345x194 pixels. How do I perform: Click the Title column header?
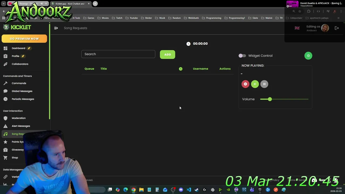[103, 69]
